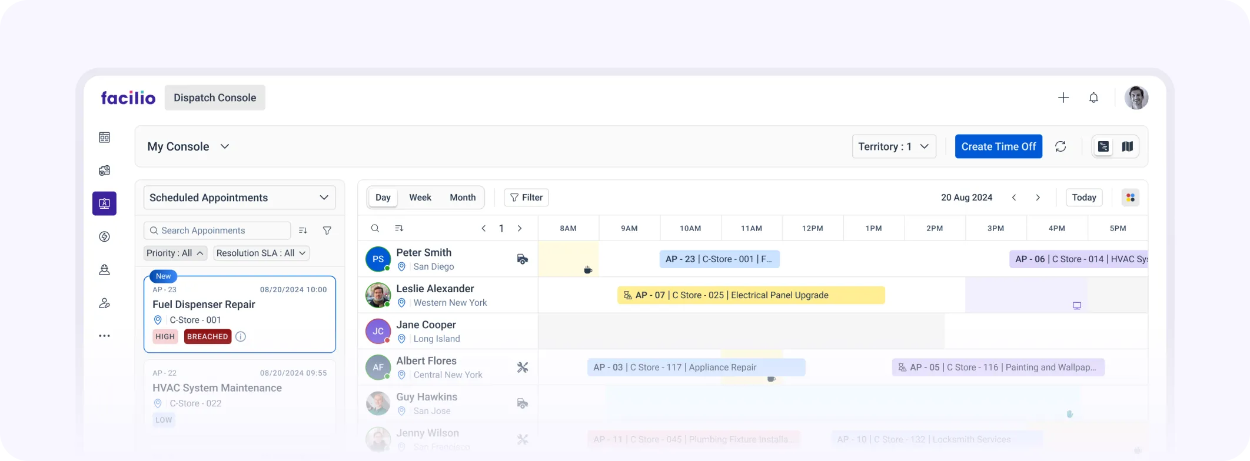The image size is (1250, 461).
Task: Switch to map view toggle
Action: (x=1127, y=147)
